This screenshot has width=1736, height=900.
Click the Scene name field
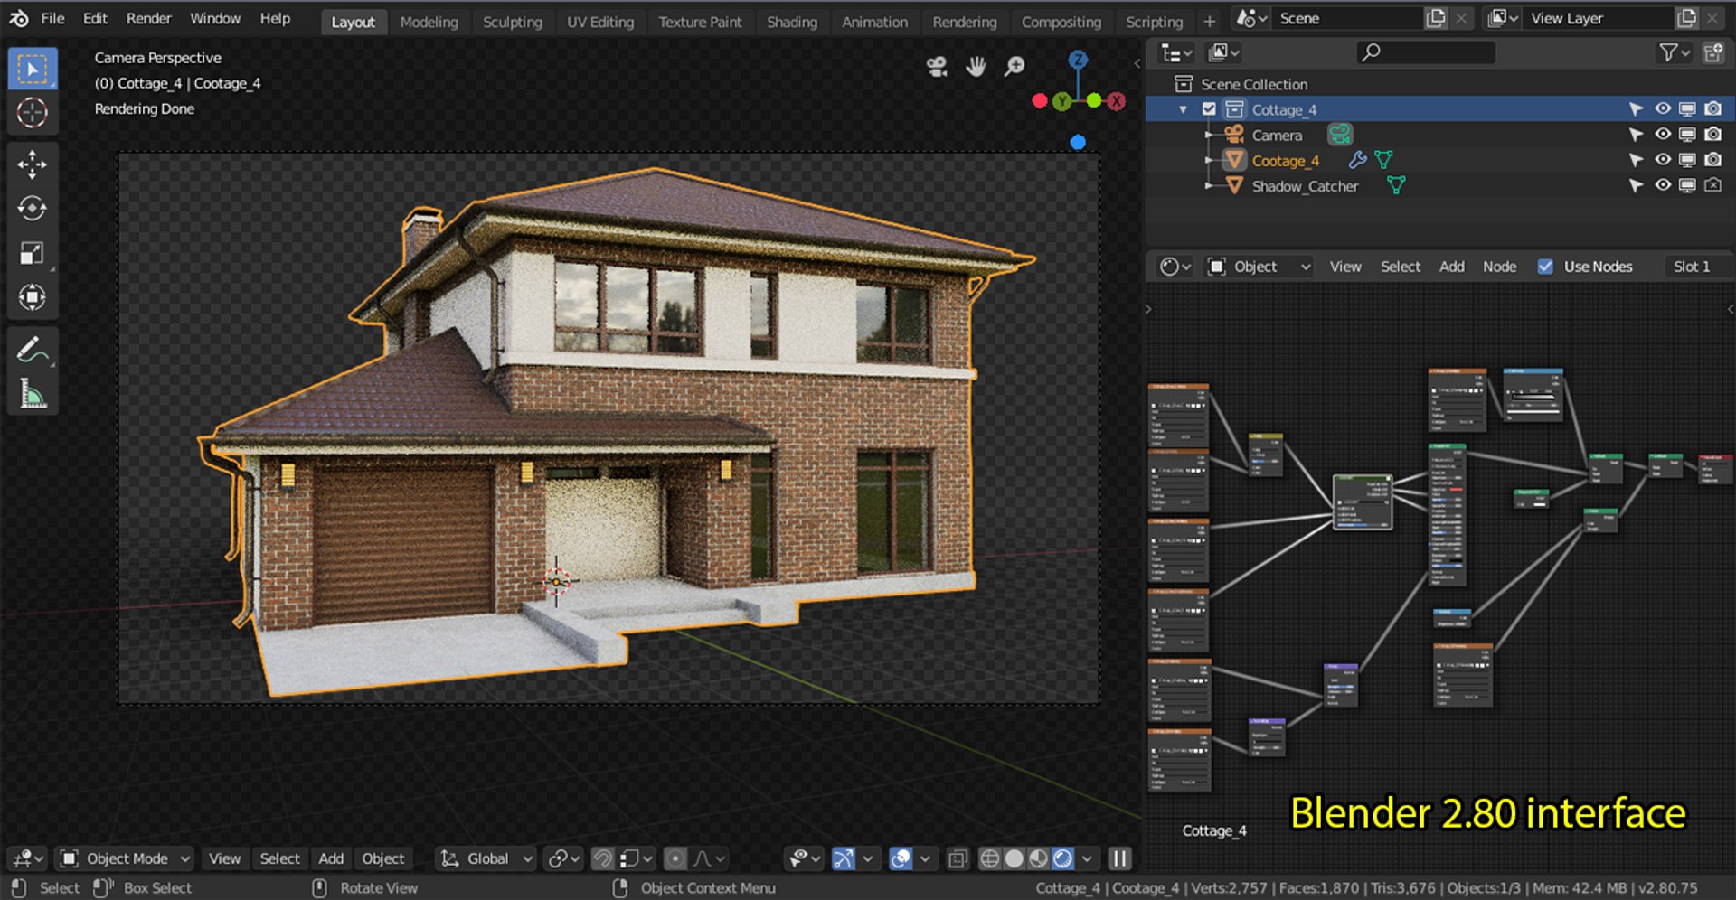(1345, 18)
